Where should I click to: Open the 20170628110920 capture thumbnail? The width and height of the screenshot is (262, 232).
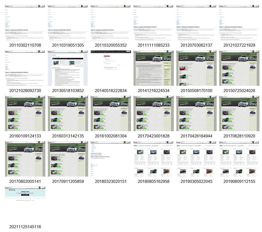(239, 113)
